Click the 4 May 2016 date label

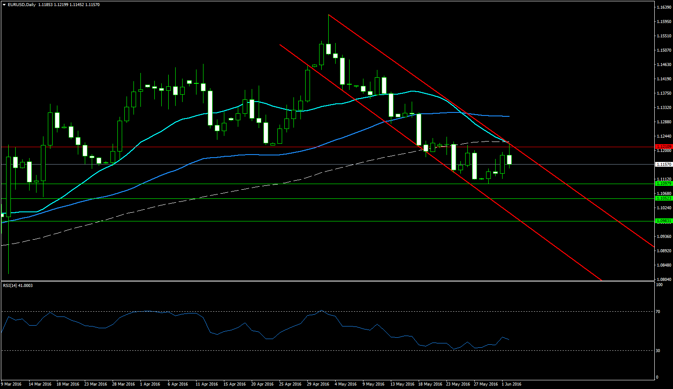coord(345,384)
